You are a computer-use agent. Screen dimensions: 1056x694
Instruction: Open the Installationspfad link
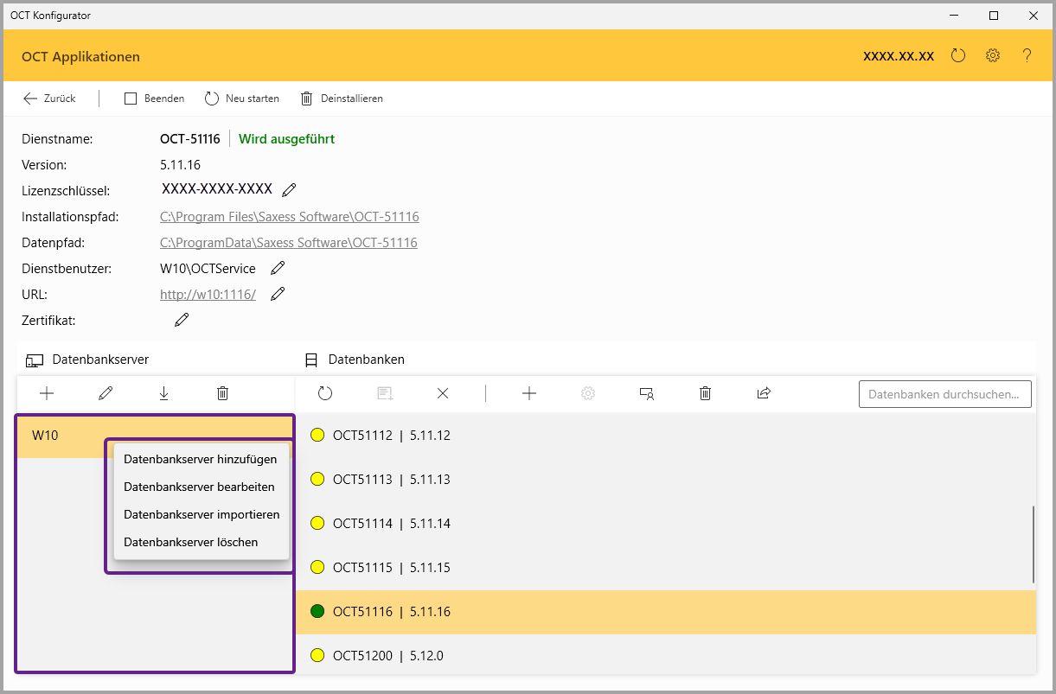(x=289, y=217)
